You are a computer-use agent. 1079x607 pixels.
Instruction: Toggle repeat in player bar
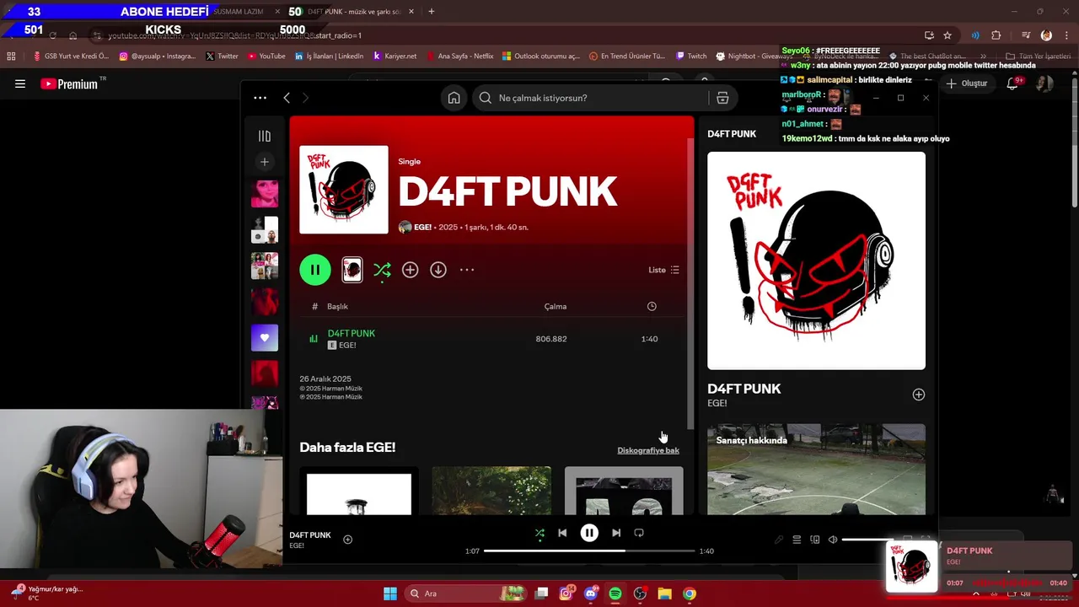(x=639, y=533)
